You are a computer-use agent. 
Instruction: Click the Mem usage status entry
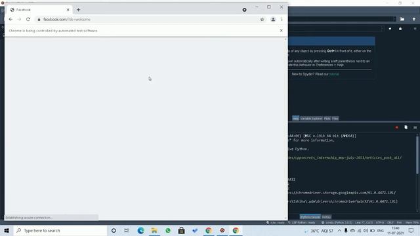coord(411,223)
